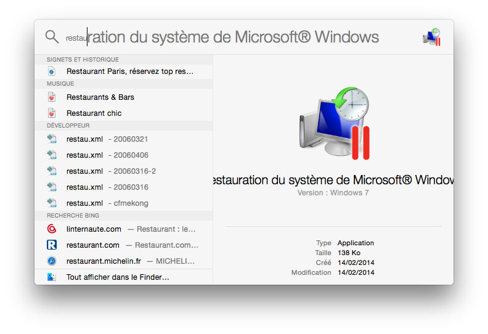Screen dimensions: 488x334
Task: Click the xml icon for restau.xml 20060316
Action: pyautogui.click(x=52, y=187)
